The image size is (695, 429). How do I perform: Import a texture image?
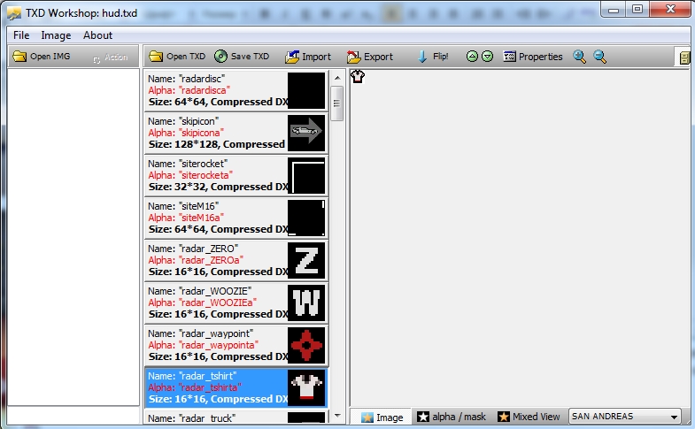click(x=307, y=57)
